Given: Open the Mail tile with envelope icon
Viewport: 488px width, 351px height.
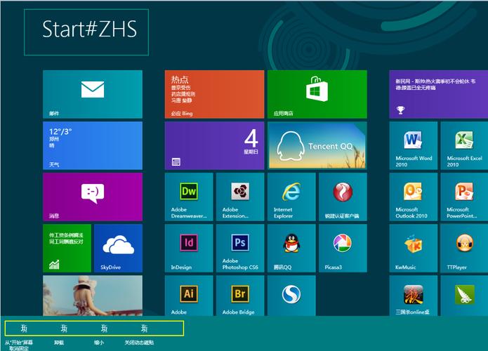Looking at the screenshot, I should (93, 94).
